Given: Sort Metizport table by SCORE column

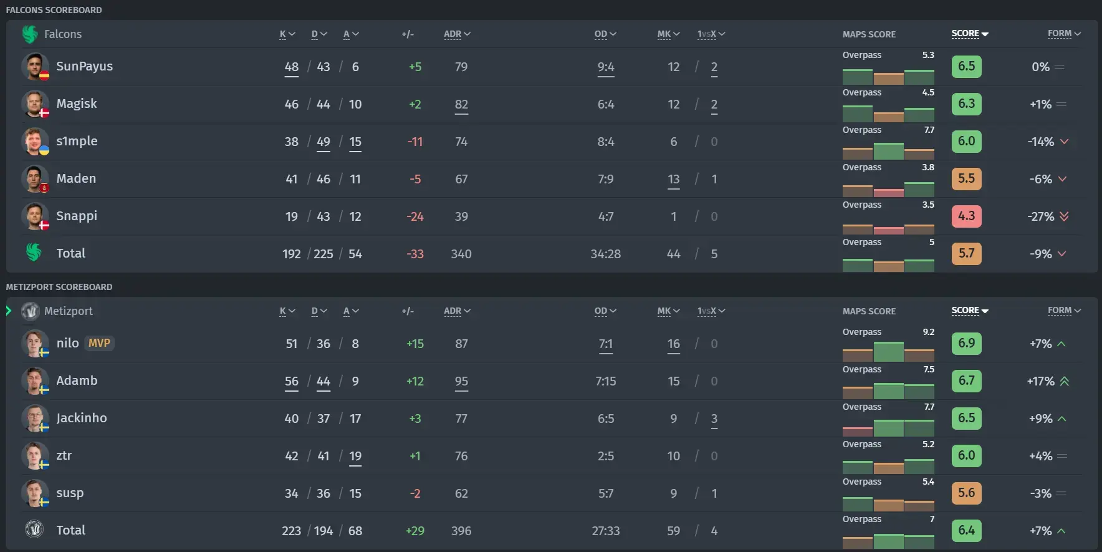Looking at the screenshot, I should point(969,311).
